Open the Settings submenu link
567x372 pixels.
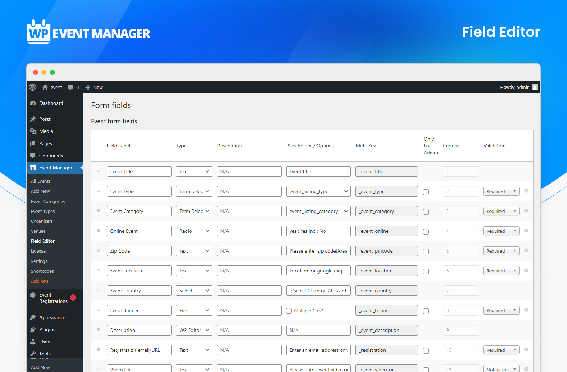click(x=39, y=261)
